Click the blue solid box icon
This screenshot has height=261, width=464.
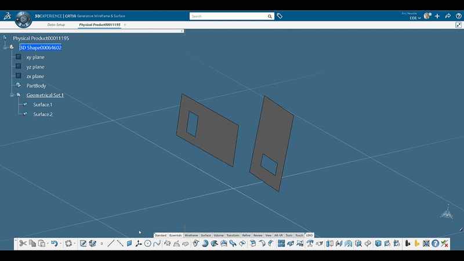(378, 244)
